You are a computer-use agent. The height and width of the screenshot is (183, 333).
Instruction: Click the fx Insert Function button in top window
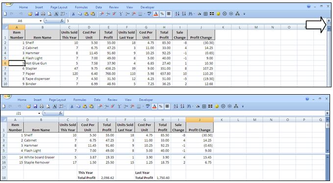[x=62, y=21]
